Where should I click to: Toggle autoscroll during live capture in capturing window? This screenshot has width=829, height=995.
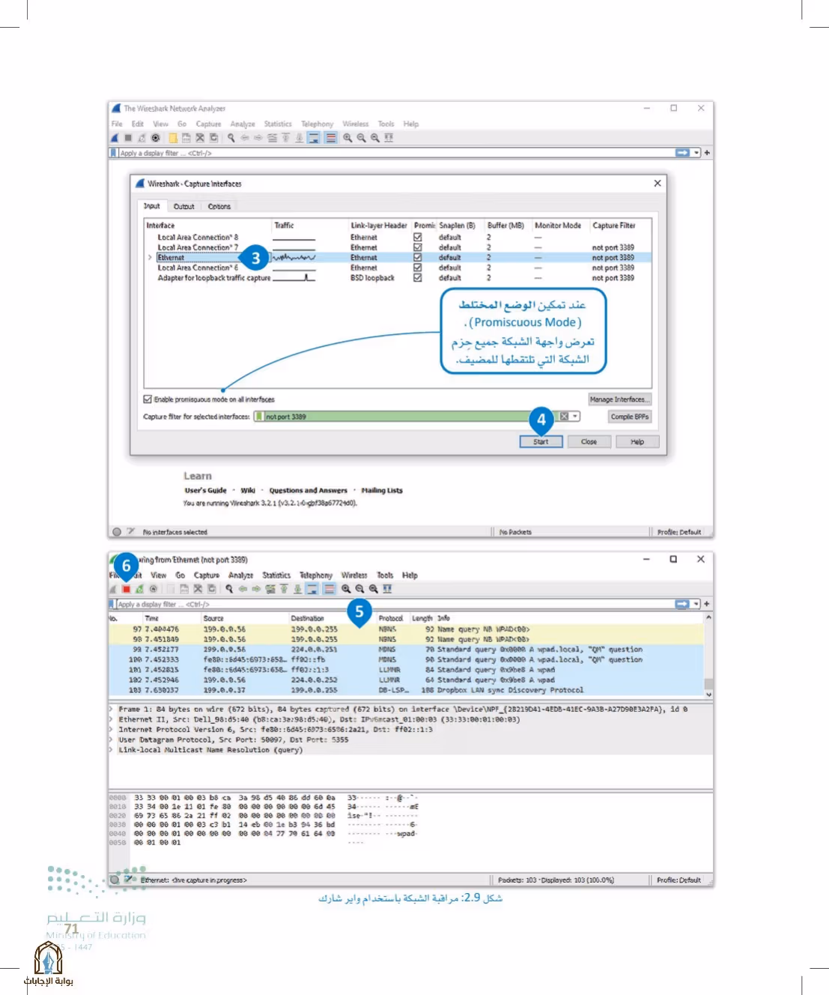pos(312,589)
